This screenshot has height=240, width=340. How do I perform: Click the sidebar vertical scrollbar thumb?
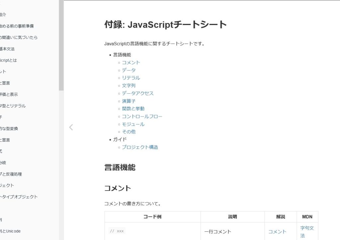pos(61,45)
